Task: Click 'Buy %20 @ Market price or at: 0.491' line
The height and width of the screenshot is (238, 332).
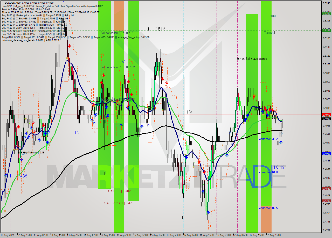Action: click(22, 15)
